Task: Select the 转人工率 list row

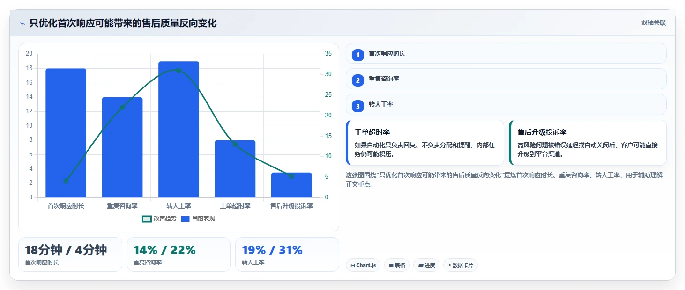Action: point(506,104)
